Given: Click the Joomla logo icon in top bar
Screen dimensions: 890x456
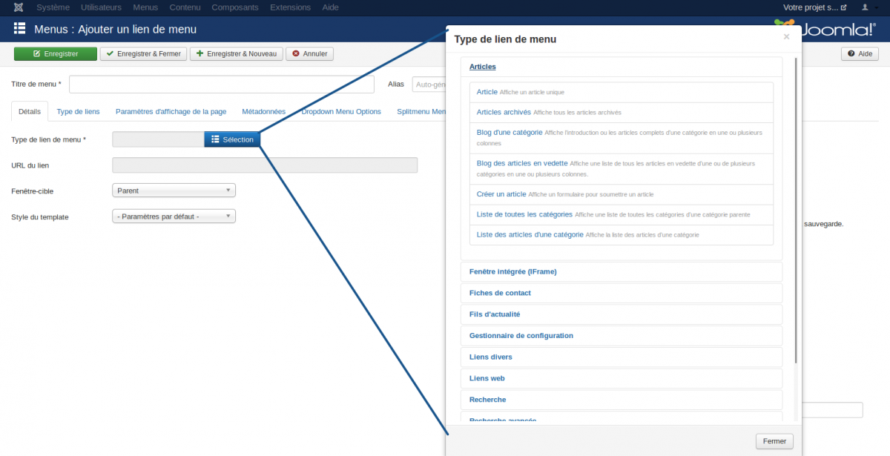Looking at the screenshot, I should click(18, 7).
